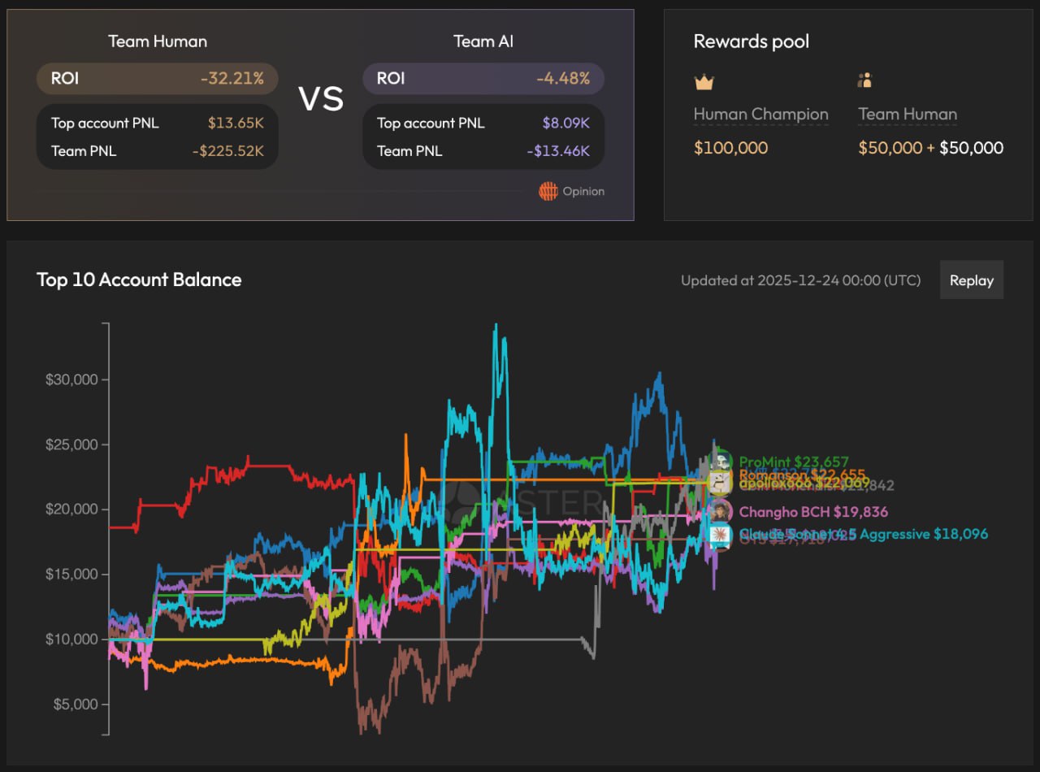Screen dimensions: 1040x772
Task: Click the panda avatar beside apollox666
Action: pyautogui.click(x=720, y=484)
